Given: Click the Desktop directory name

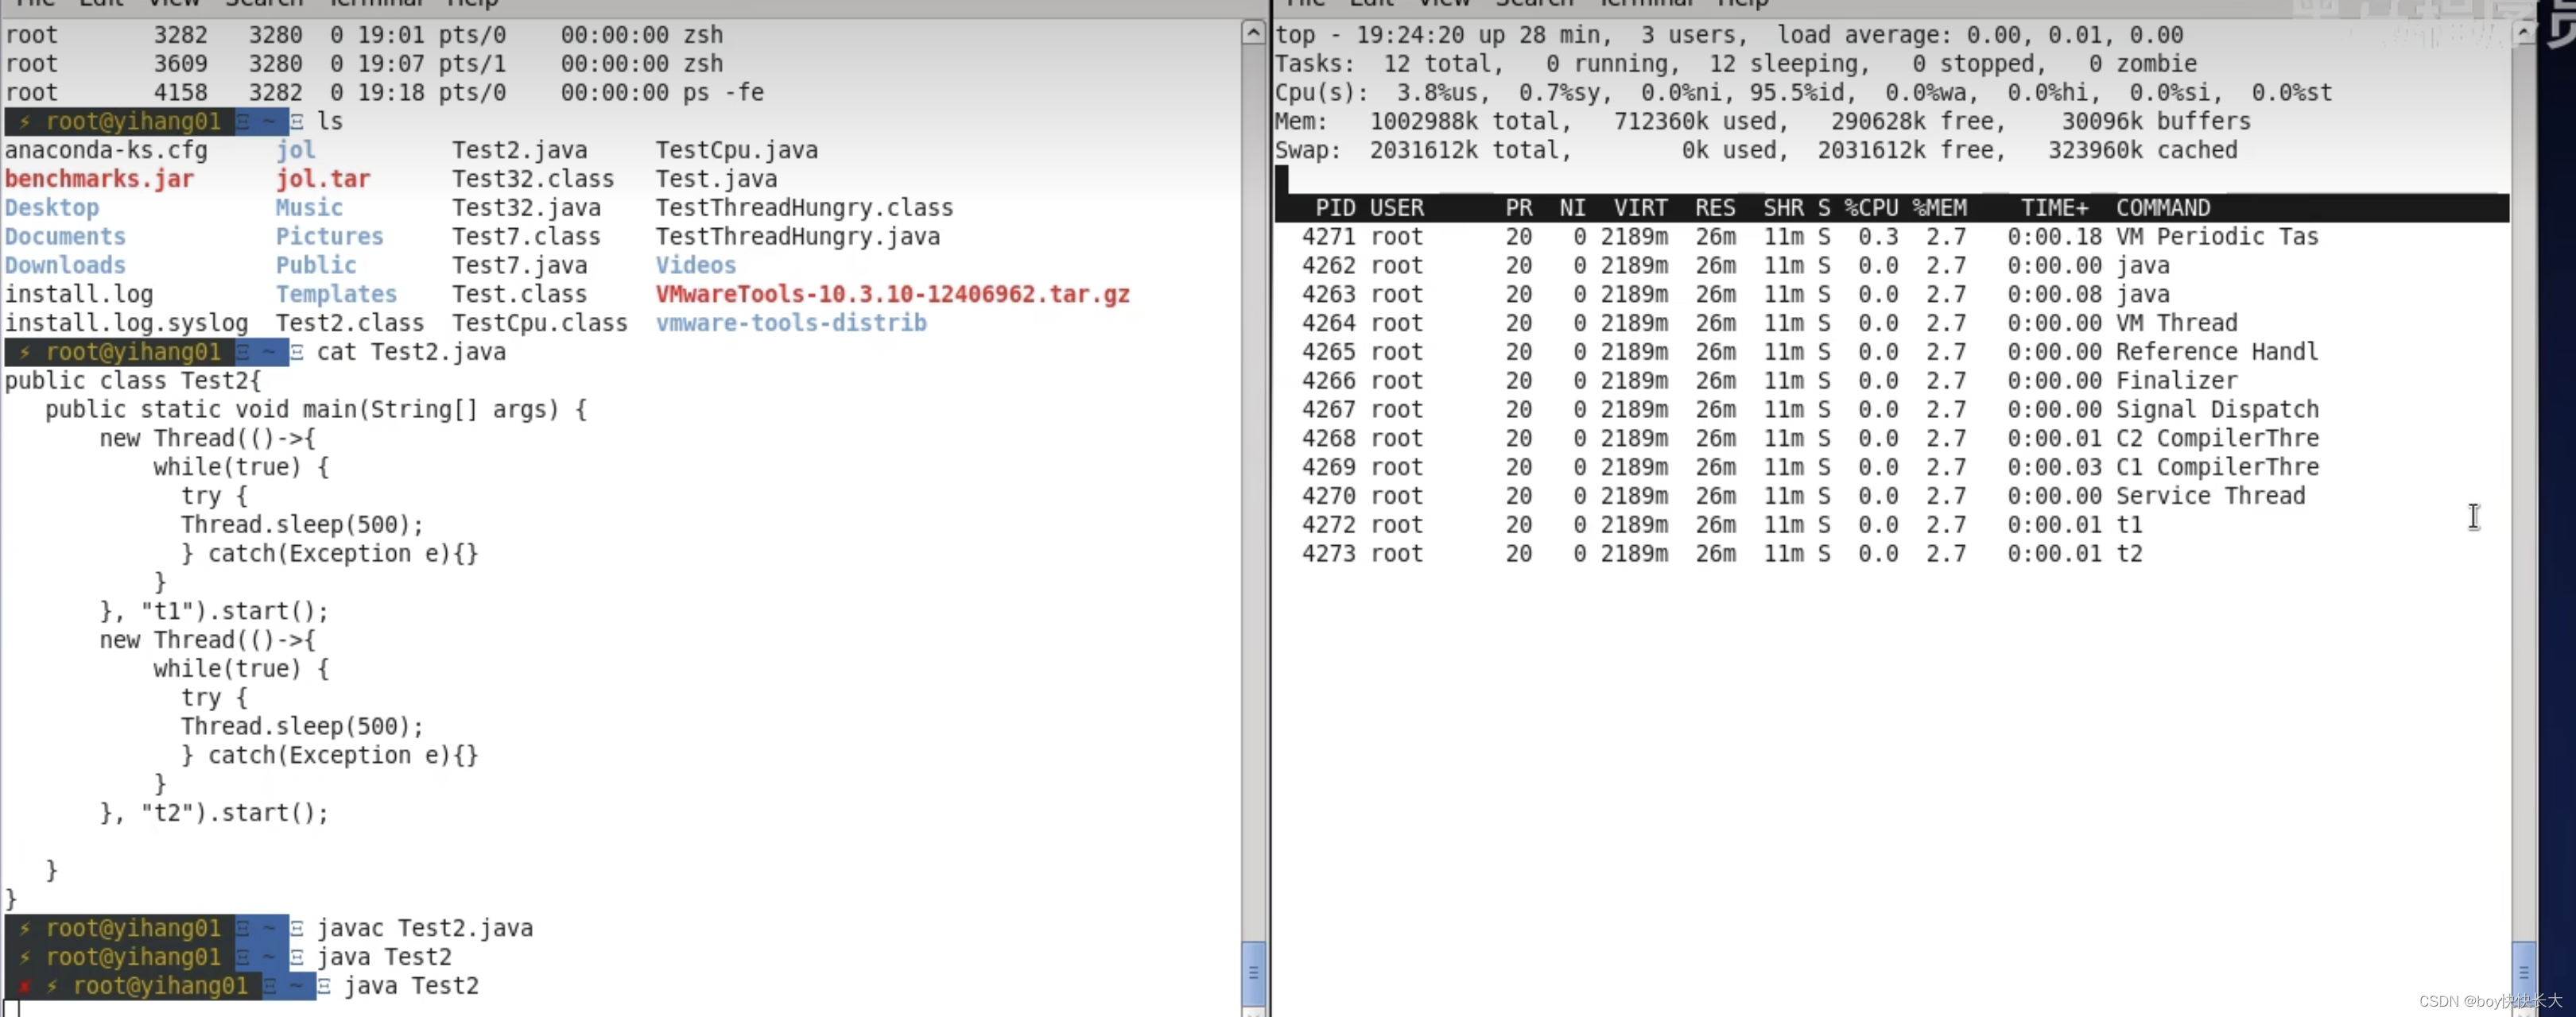Looking at the screenshot, I should [52, 208].
